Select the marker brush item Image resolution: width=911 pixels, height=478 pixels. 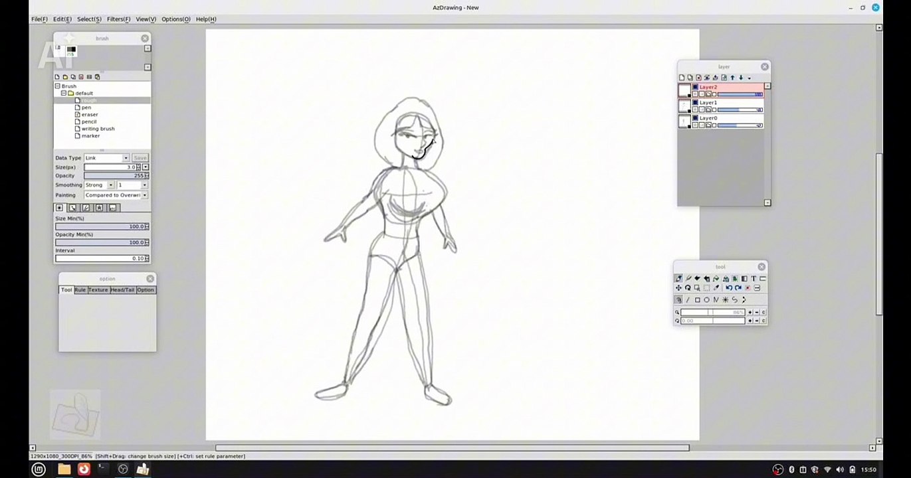point(90,136)
